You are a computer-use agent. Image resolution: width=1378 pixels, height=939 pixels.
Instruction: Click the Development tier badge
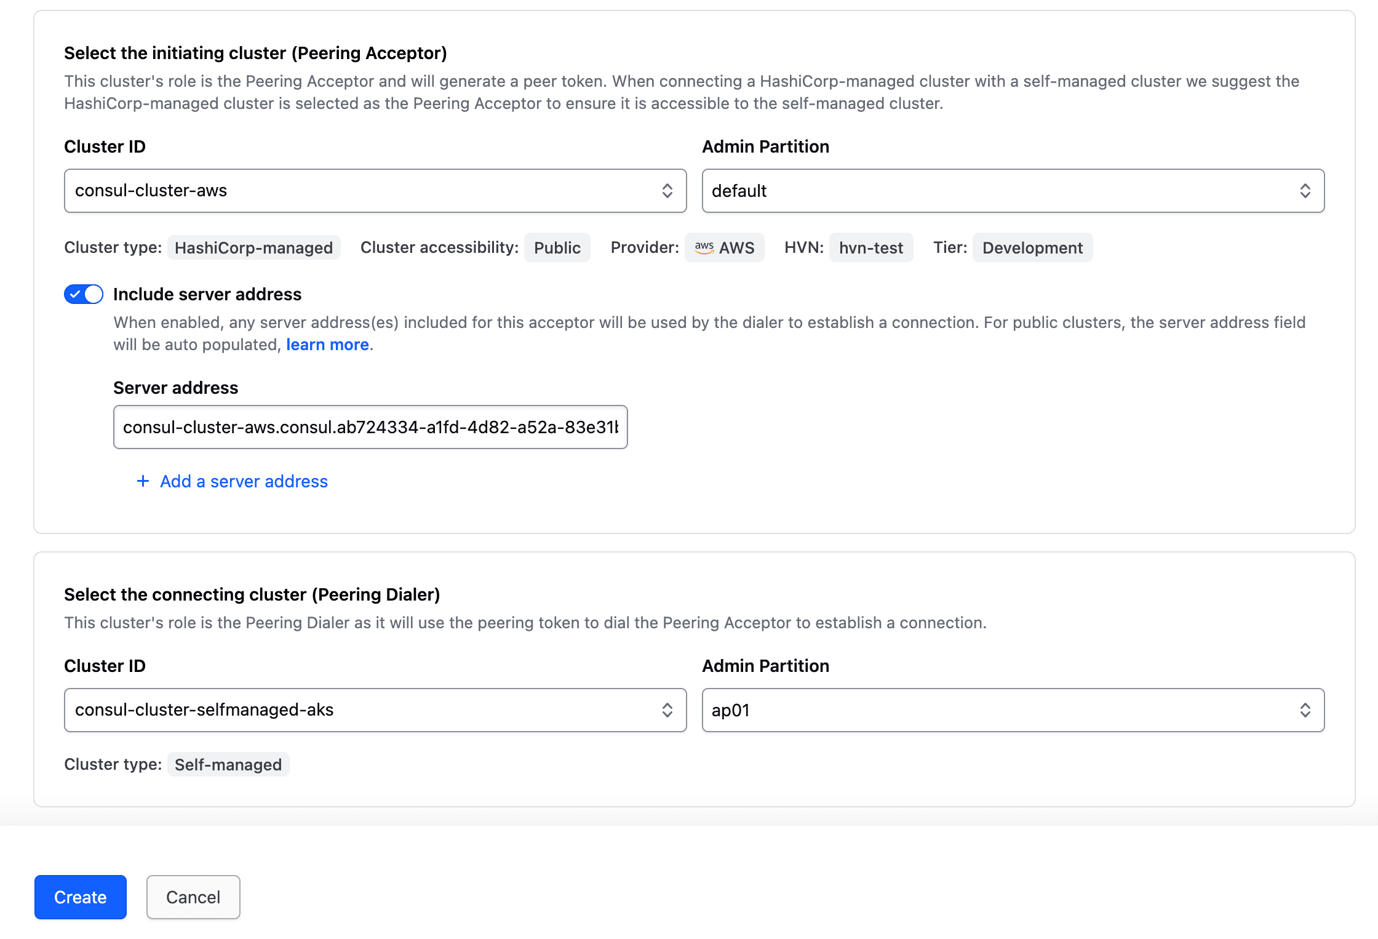tap(1032, 247)
